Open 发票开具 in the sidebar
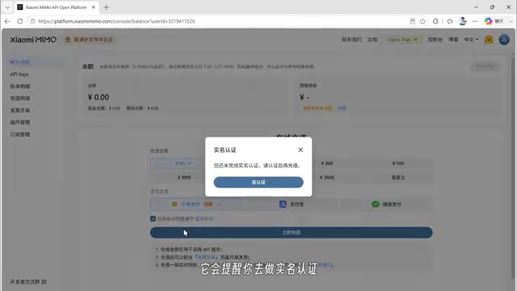 pyautogui.click(x=20, y=111)
